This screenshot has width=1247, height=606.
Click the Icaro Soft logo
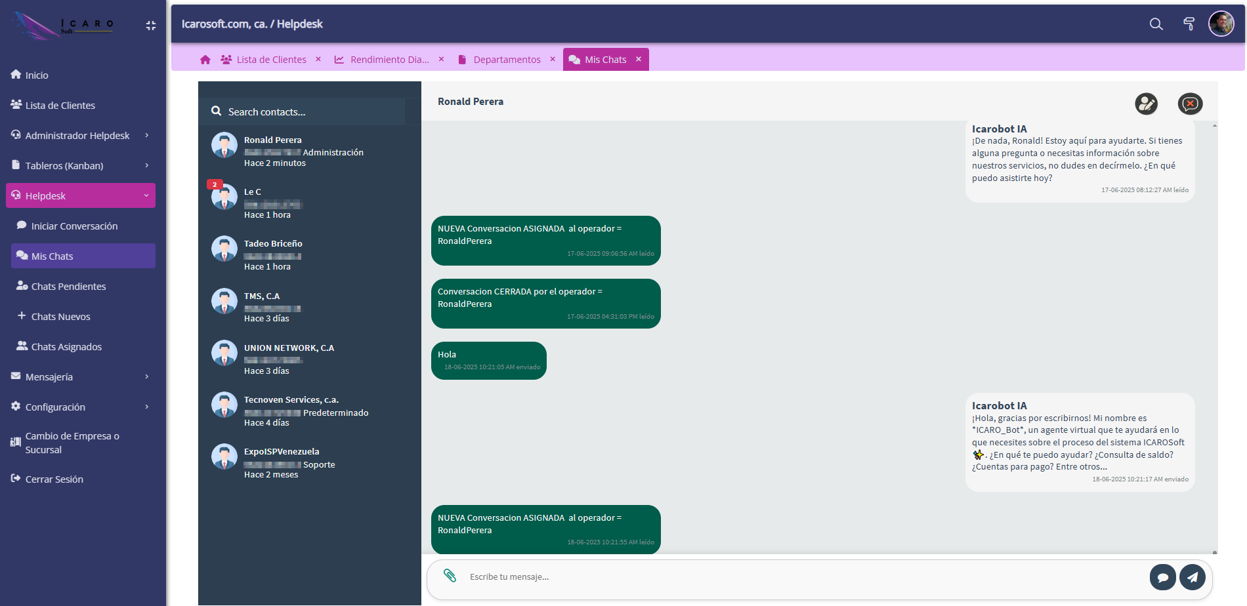[63, 26]
